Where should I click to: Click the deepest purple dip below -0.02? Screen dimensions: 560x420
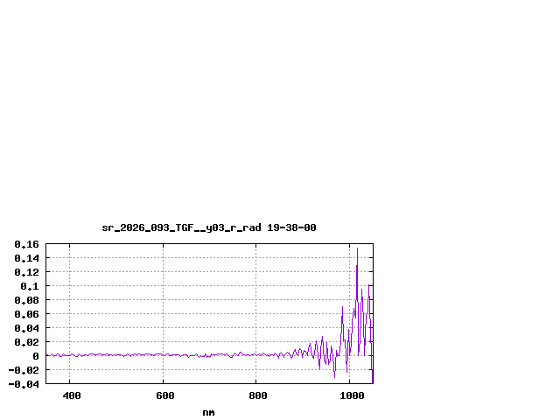click(x=334, y=376)
